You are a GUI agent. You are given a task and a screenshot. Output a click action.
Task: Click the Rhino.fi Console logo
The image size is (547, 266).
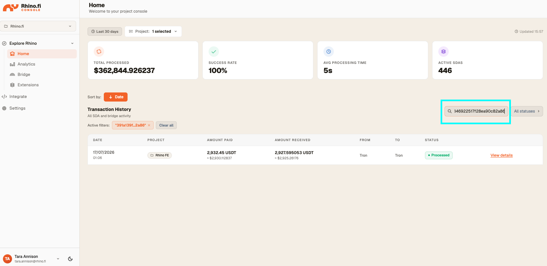pyautogui.click(x=22, y=7)
